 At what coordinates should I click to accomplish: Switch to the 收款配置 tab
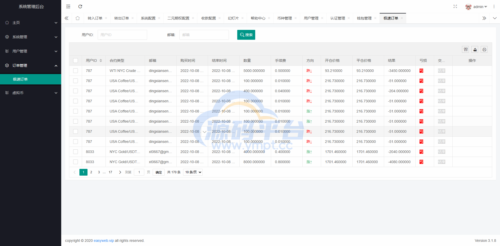209,18
